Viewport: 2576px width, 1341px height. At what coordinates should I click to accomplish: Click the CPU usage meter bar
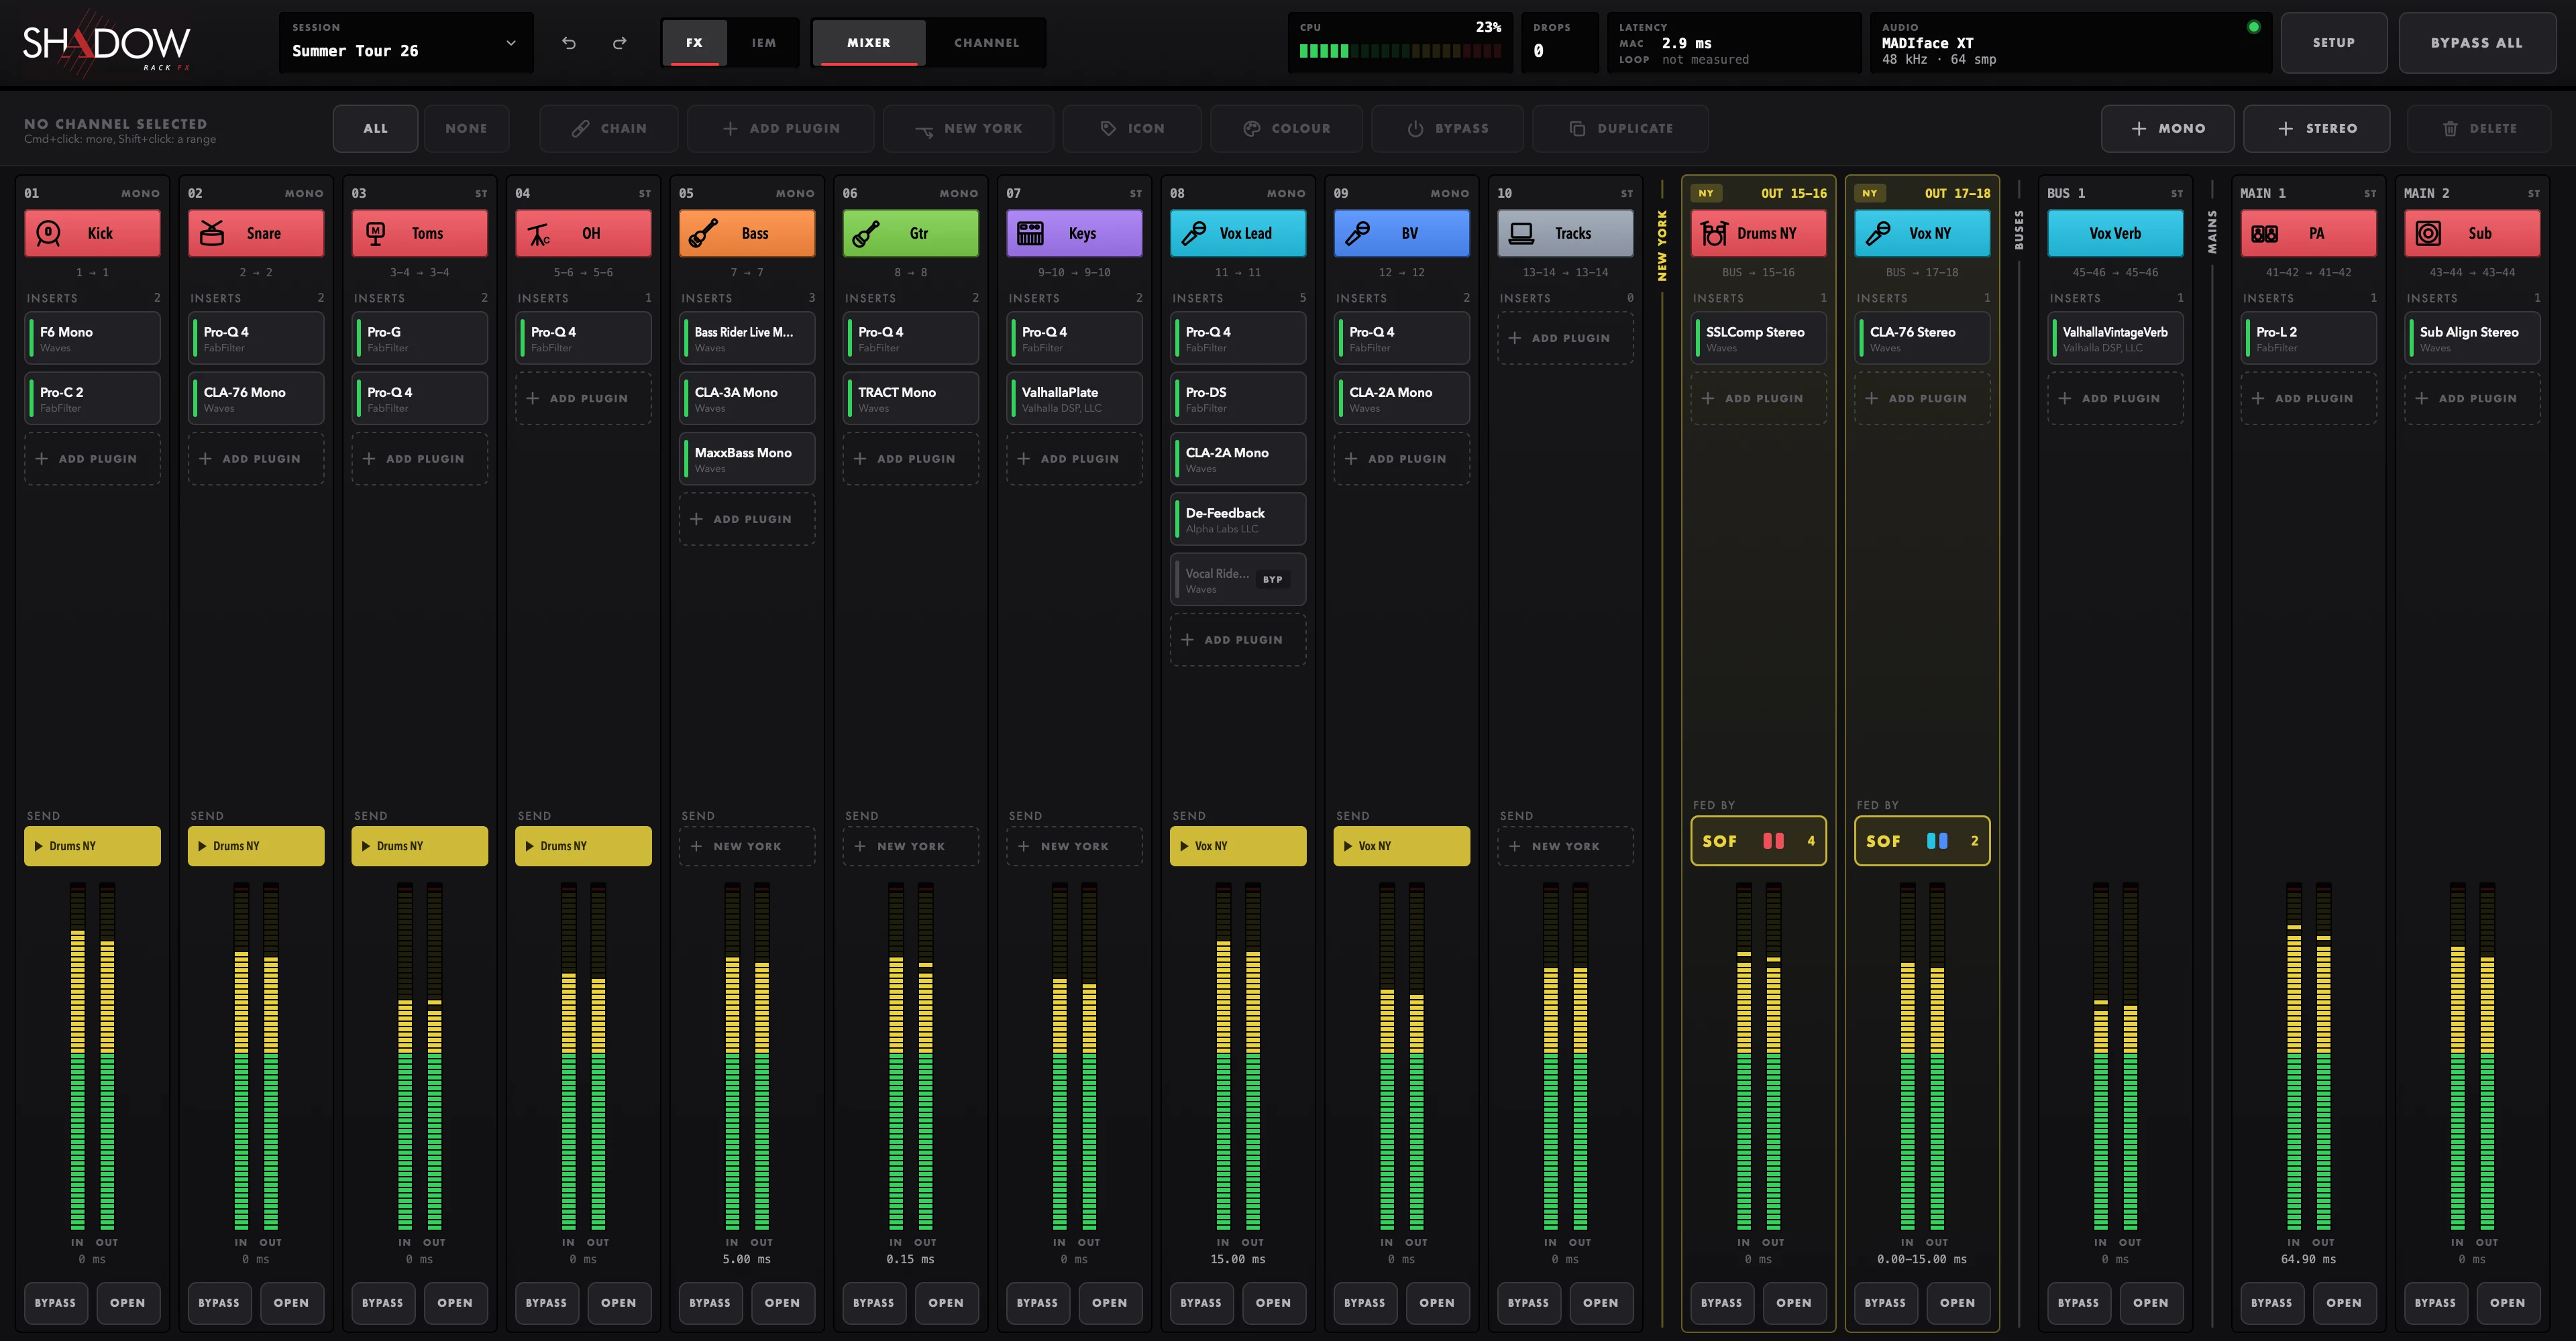pyautogui.click(x=1400, y=51)
